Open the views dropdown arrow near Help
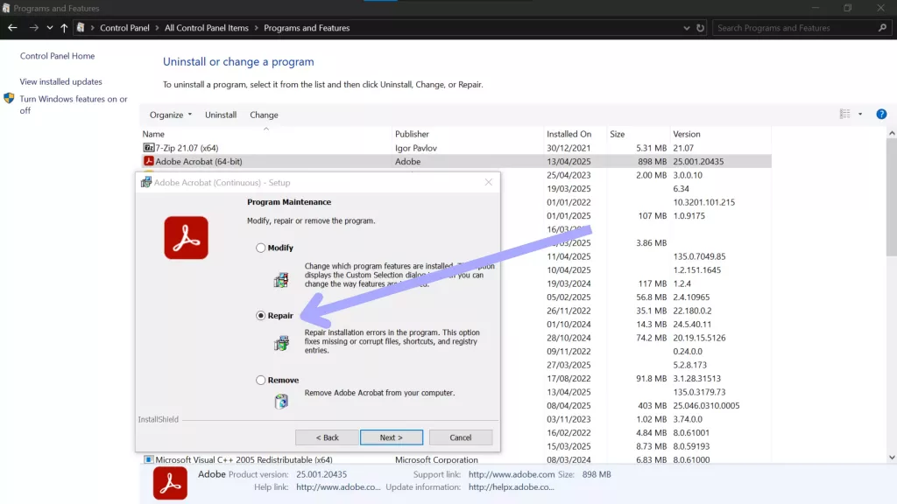 click(x=859, y=114)
